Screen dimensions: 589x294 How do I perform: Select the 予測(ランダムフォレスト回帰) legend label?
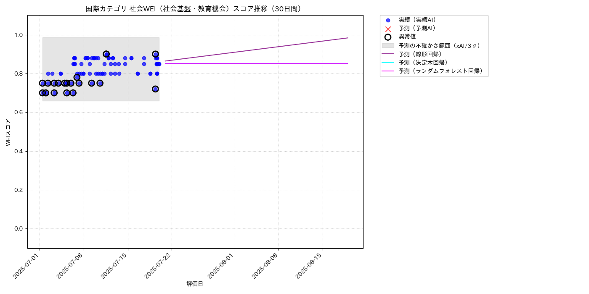[x=440, y=71]
